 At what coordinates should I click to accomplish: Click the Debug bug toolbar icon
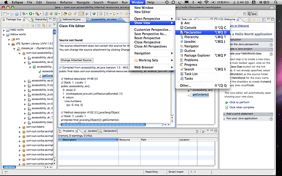24,14
